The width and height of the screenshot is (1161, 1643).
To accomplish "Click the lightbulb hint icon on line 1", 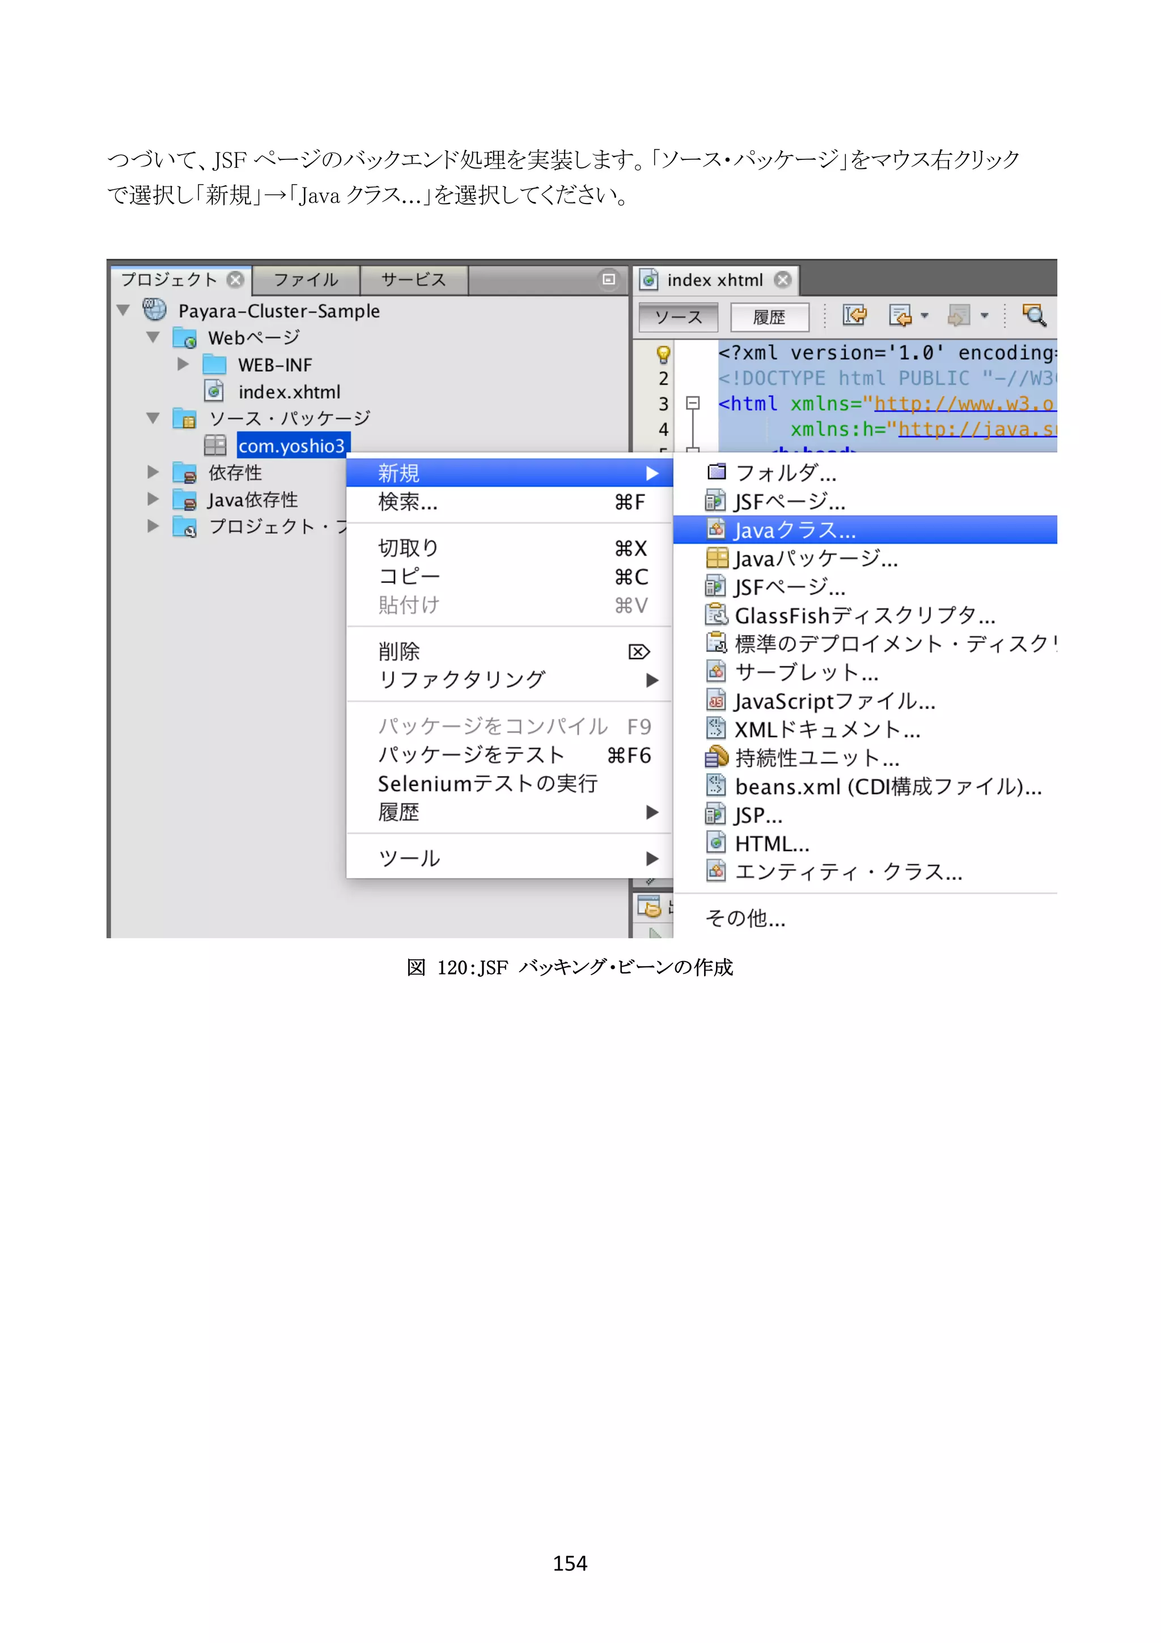I will pos(663,354).
